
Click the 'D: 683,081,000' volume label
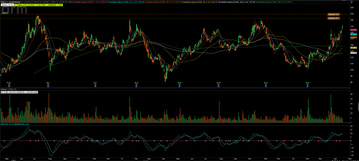click(x=14, y=92)
